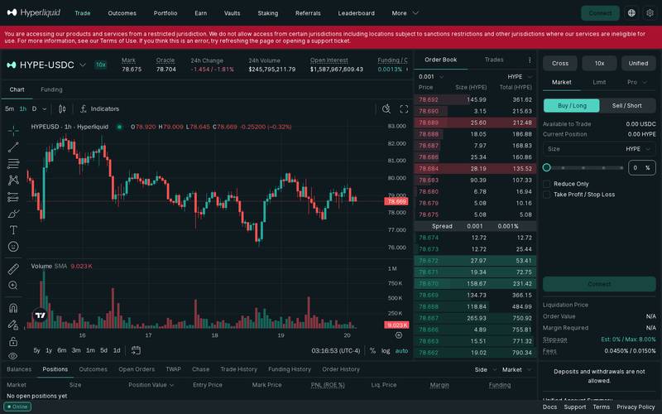
Task: Open the Leaderboard page
Action: click(x=356, y=13)
